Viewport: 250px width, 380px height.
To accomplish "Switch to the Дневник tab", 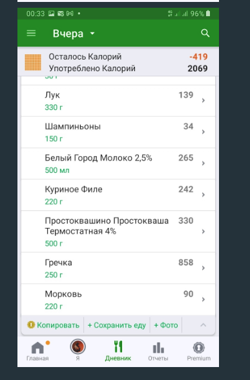I will [x=118, y=351].
